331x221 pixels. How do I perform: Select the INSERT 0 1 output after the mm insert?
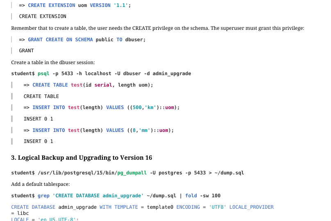pyautogui.click(x=39, y=141)
